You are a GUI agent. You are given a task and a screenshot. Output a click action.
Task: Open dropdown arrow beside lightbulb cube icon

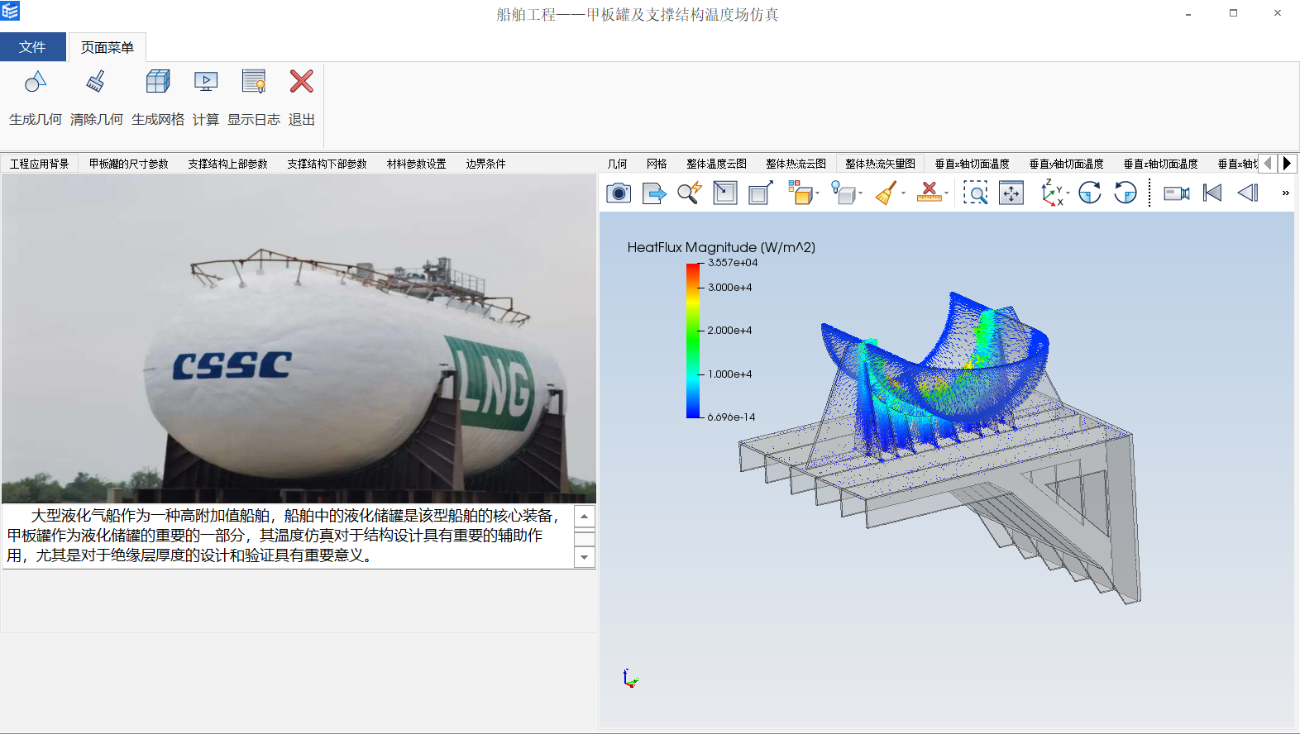(x=861, y=194)
